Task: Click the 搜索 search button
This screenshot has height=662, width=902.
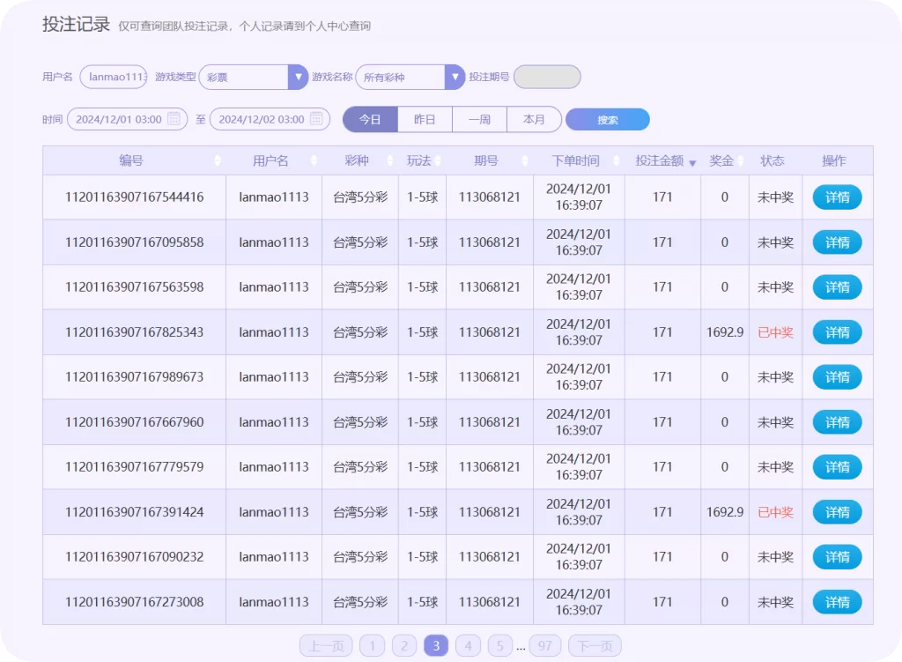Action: click(608, 120)
